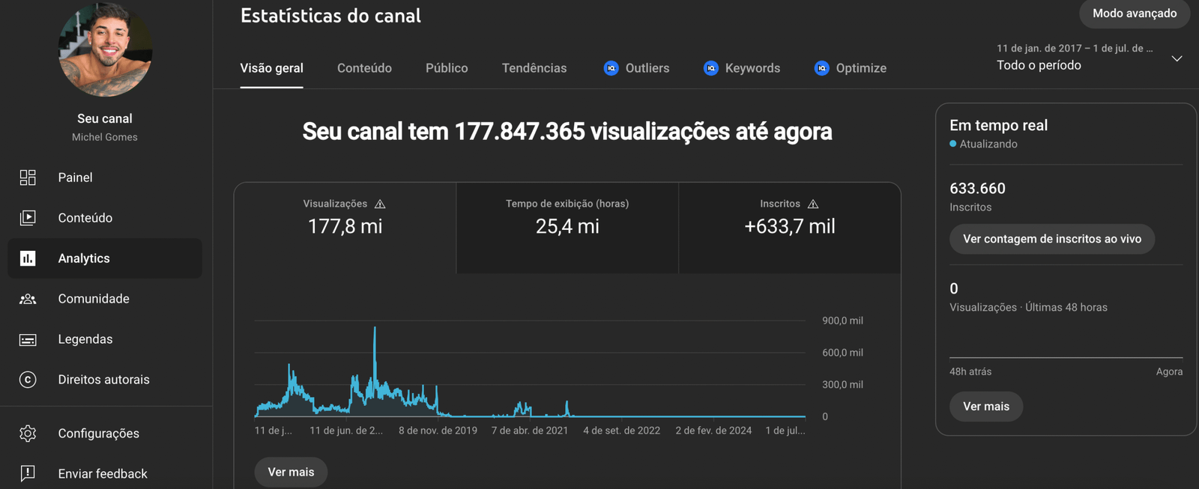Click the 900,0 mil axis value
This screenshot has height=489, width=1199.
[x=842, y=321]
